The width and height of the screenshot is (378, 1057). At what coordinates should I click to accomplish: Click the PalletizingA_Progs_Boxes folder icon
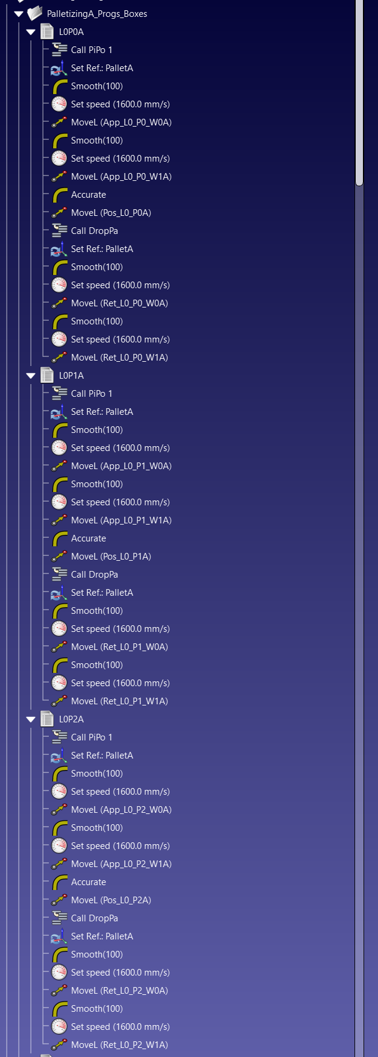click(35, 13)
